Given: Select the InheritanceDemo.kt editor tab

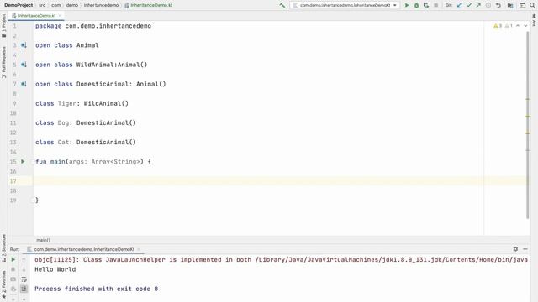Looking at the screenshot, I should tap(37, 16).
